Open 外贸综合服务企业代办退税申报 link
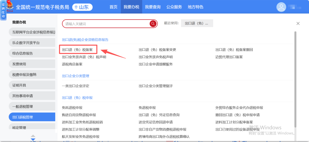 tap(239, 108)
